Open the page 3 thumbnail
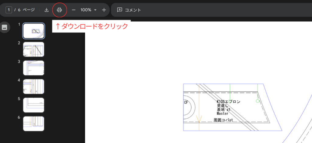 tap(34, 68)
